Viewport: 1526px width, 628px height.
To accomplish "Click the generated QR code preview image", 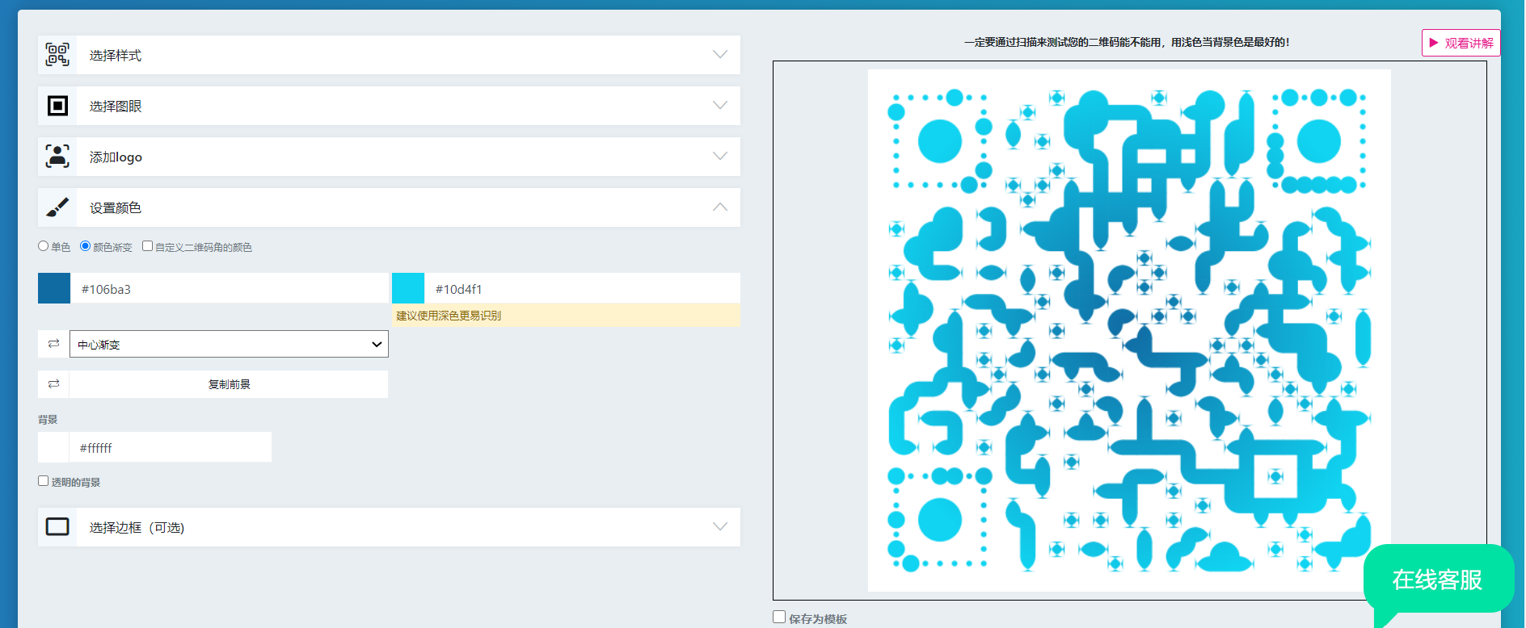I will tap(1129, 330).
